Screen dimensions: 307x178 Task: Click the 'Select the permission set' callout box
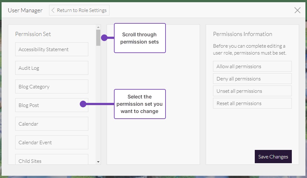140,104
